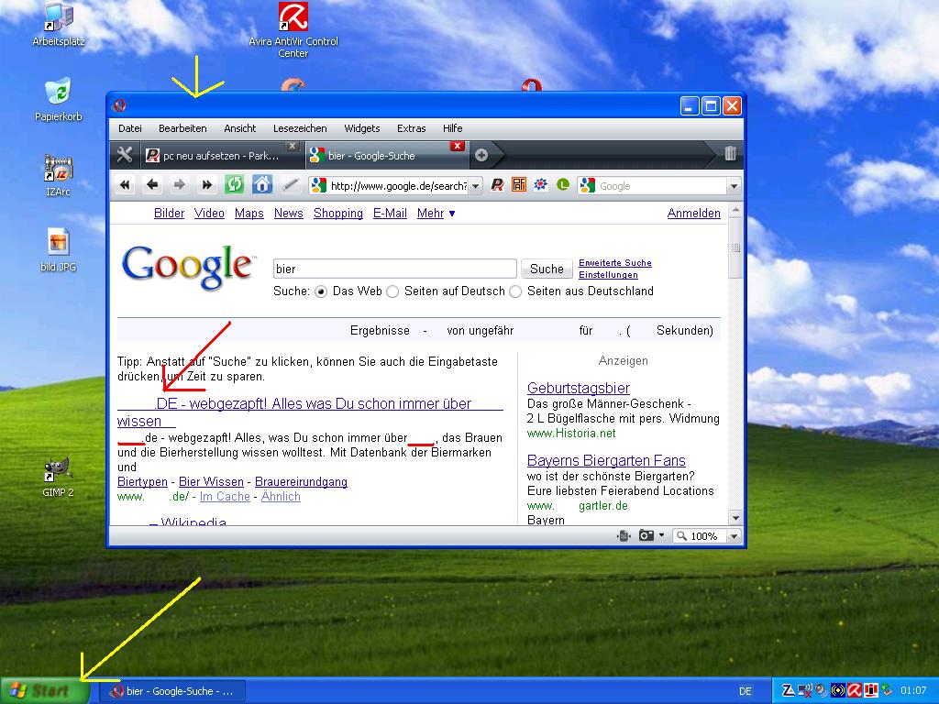Click the Avira umbrella tray icon

point(855,690)
